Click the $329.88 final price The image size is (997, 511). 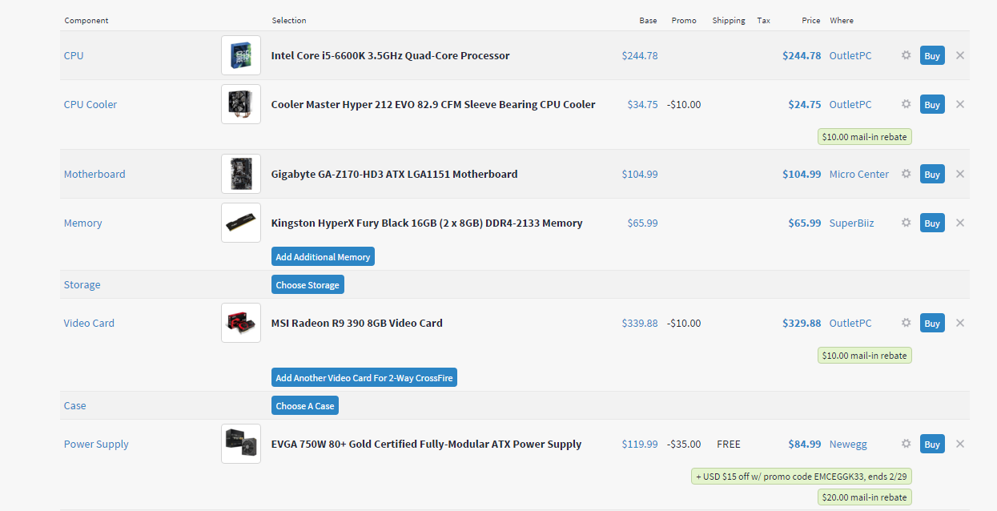click(x=802, y=323)
